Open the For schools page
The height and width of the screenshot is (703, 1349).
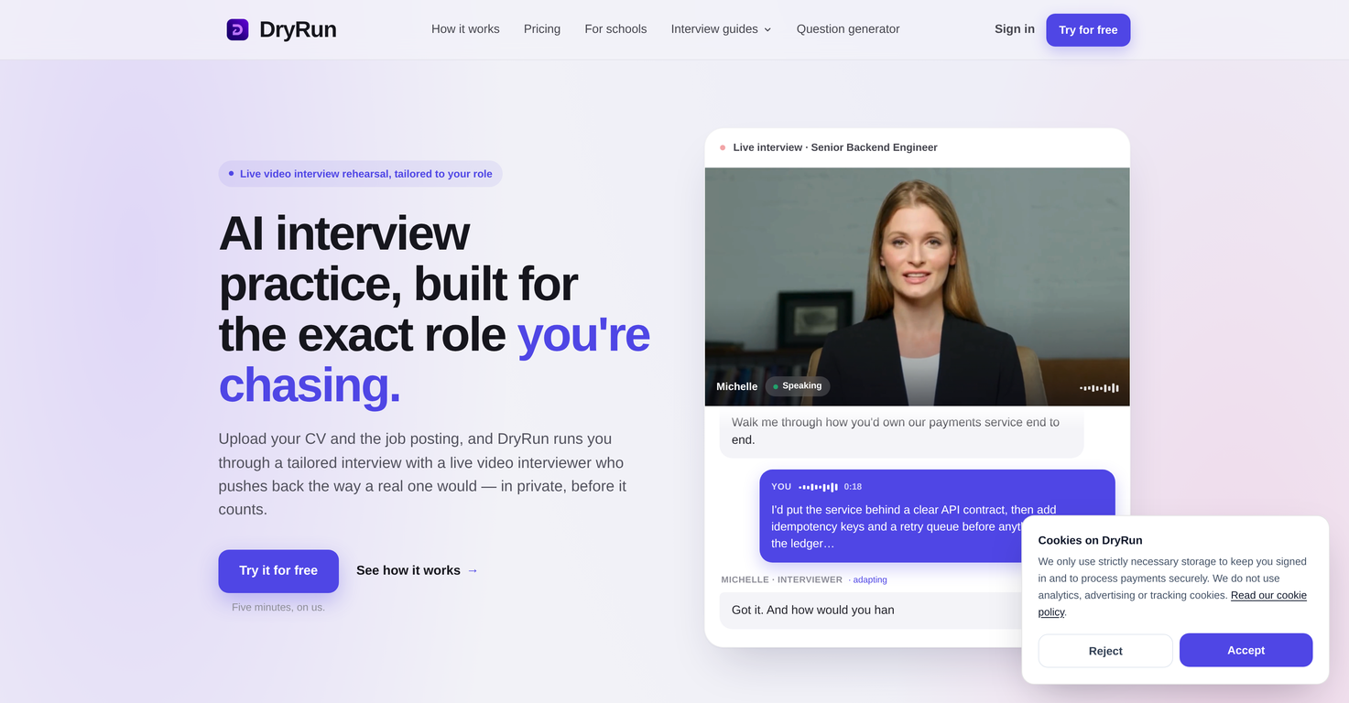tap(615, 29)
